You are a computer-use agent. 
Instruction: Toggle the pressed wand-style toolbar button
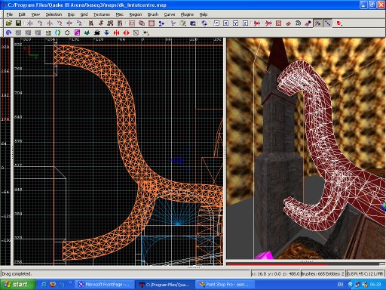click(x=318, y=23)
